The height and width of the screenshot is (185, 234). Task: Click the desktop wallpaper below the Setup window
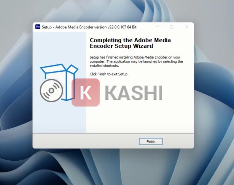click(113, 166)
